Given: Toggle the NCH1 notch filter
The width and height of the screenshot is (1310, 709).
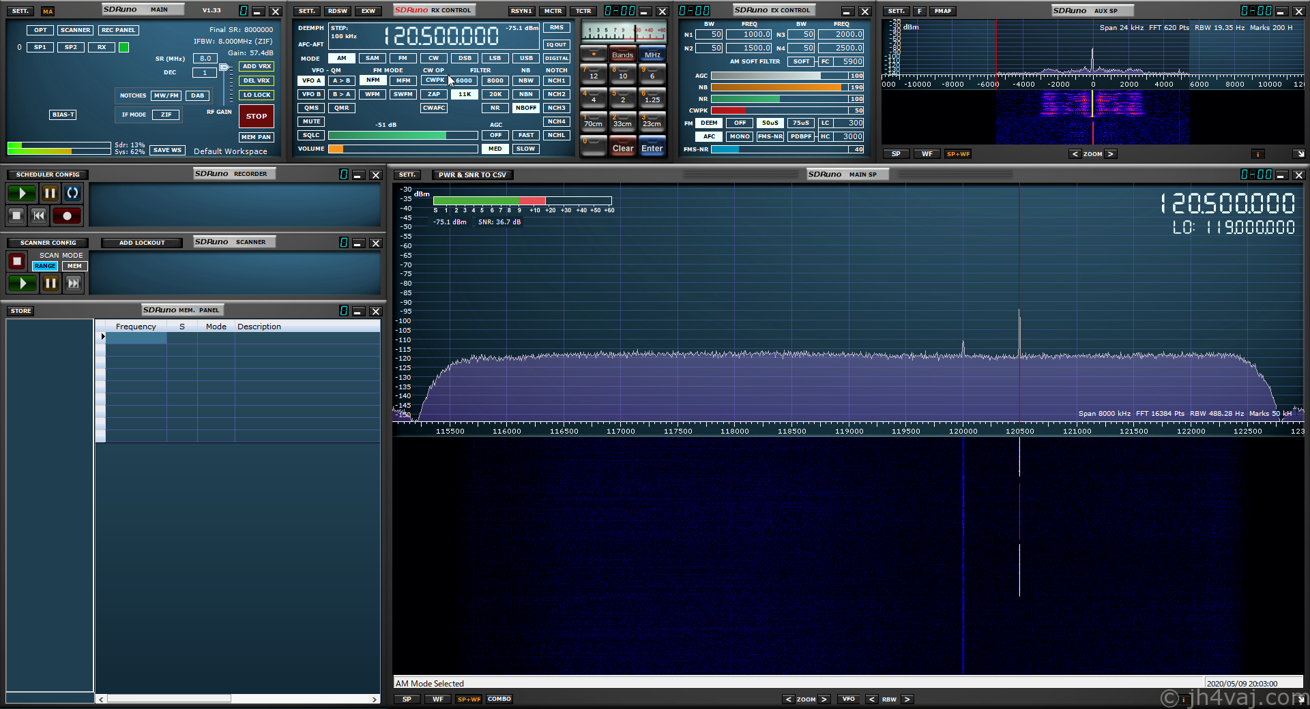Looking at the screenshot, I should click(557, 80).
